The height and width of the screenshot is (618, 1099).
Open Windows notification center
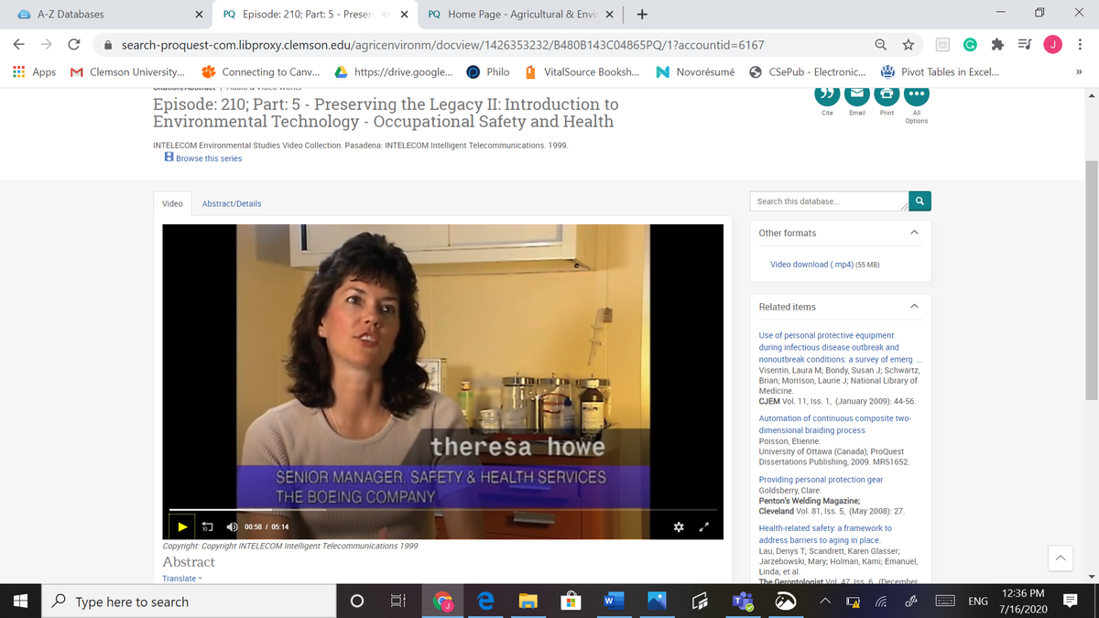tap(1069, 602)
